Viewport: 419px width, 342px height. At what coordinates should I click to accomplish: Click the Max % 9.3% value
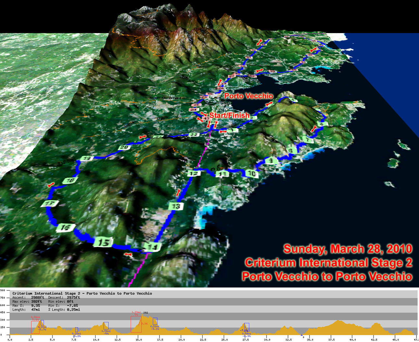[36, 306]
